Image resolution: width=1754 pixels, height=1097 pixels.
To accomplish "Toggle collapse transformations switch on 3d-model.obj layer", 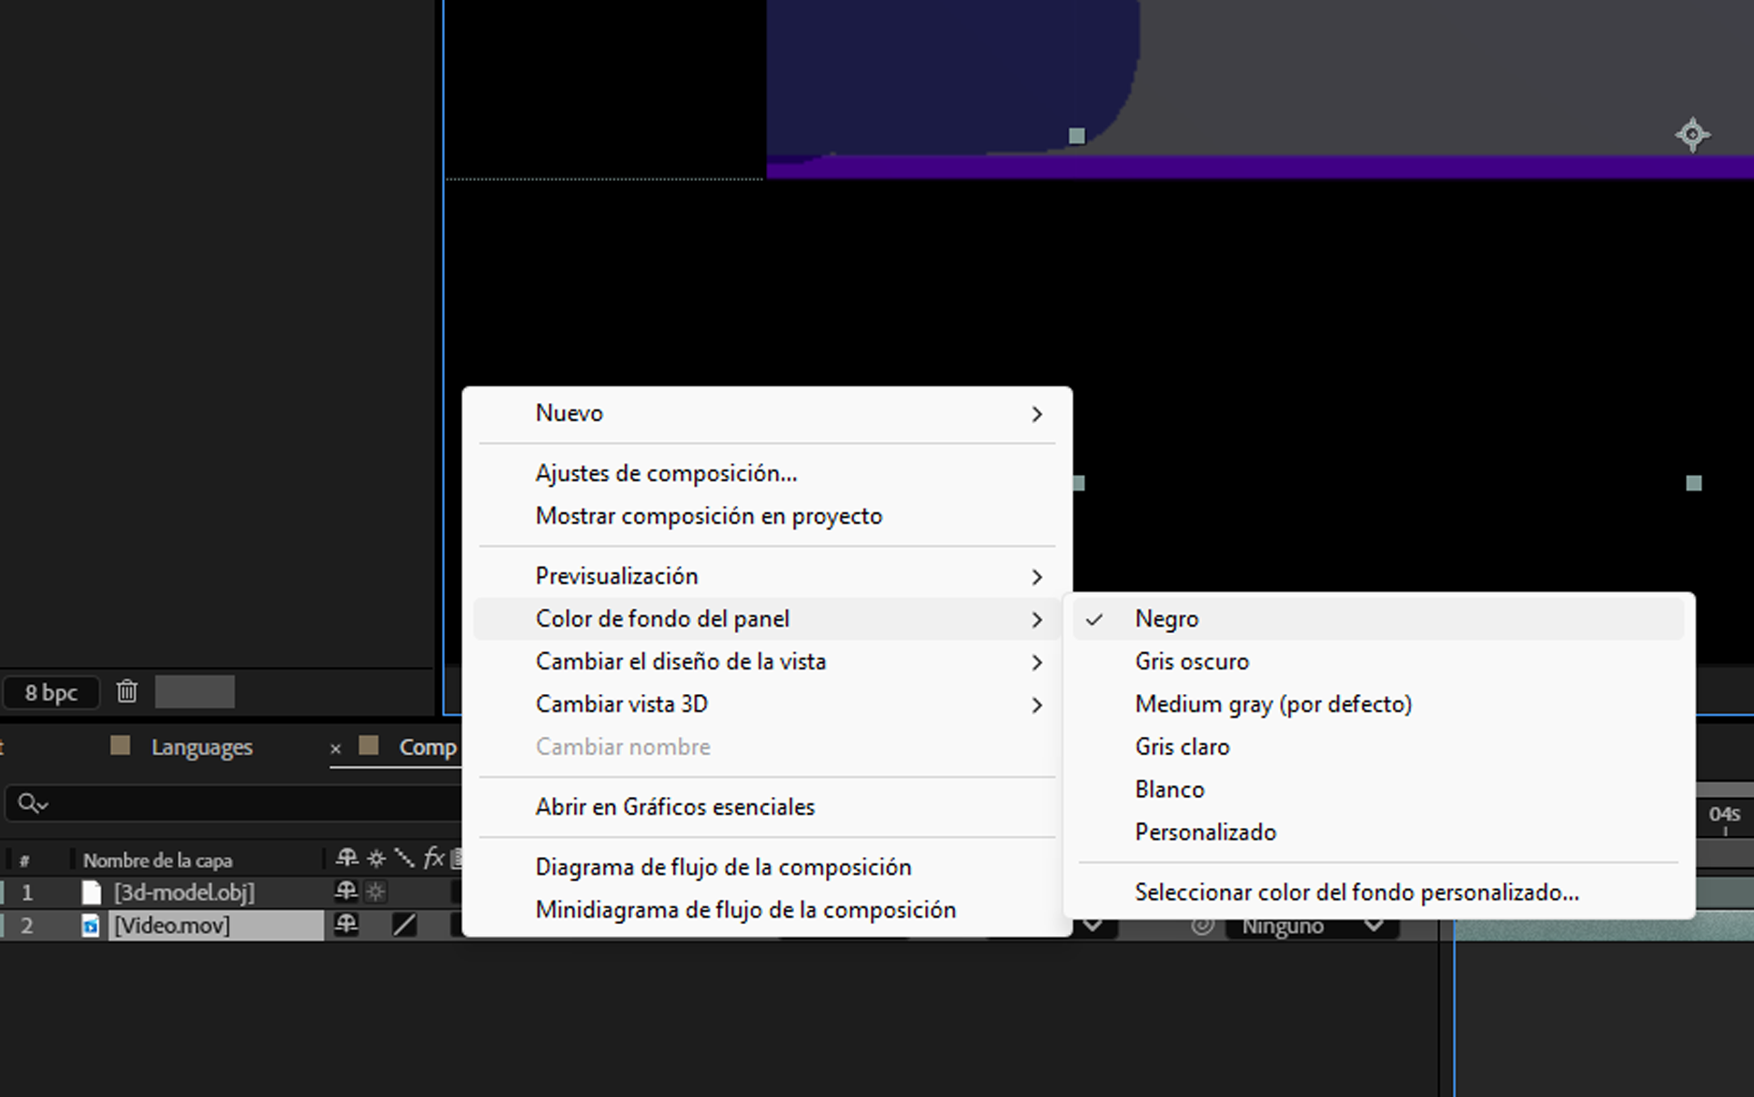I will (x=376, y=892).
